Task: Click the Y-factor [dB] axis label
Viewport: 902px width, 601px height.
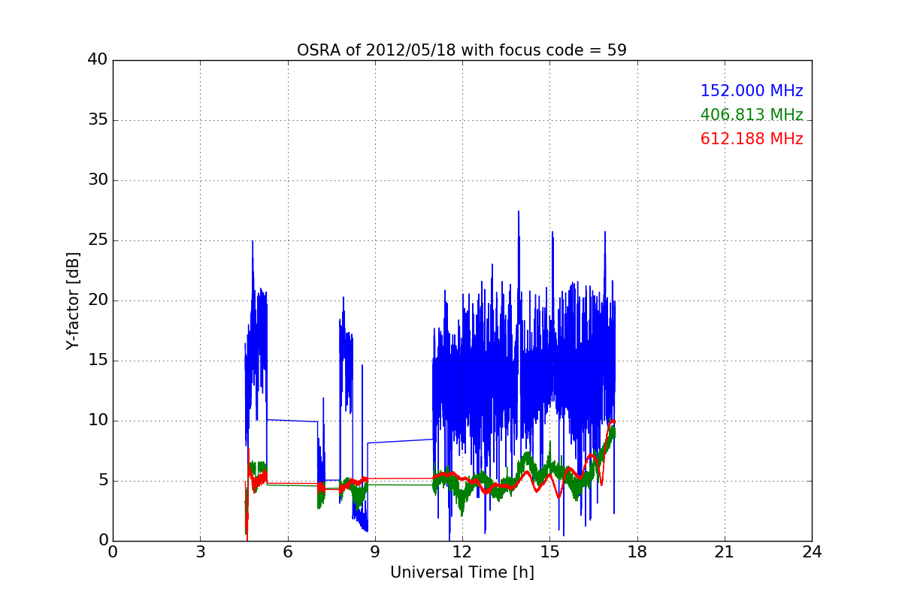Action: click(x=72, y=300)
